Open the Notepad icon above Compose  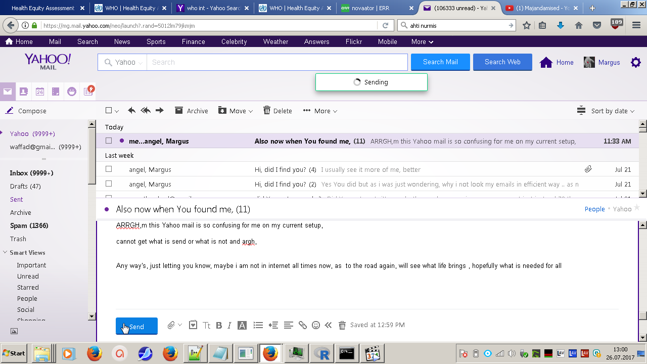tap(56, 92)
